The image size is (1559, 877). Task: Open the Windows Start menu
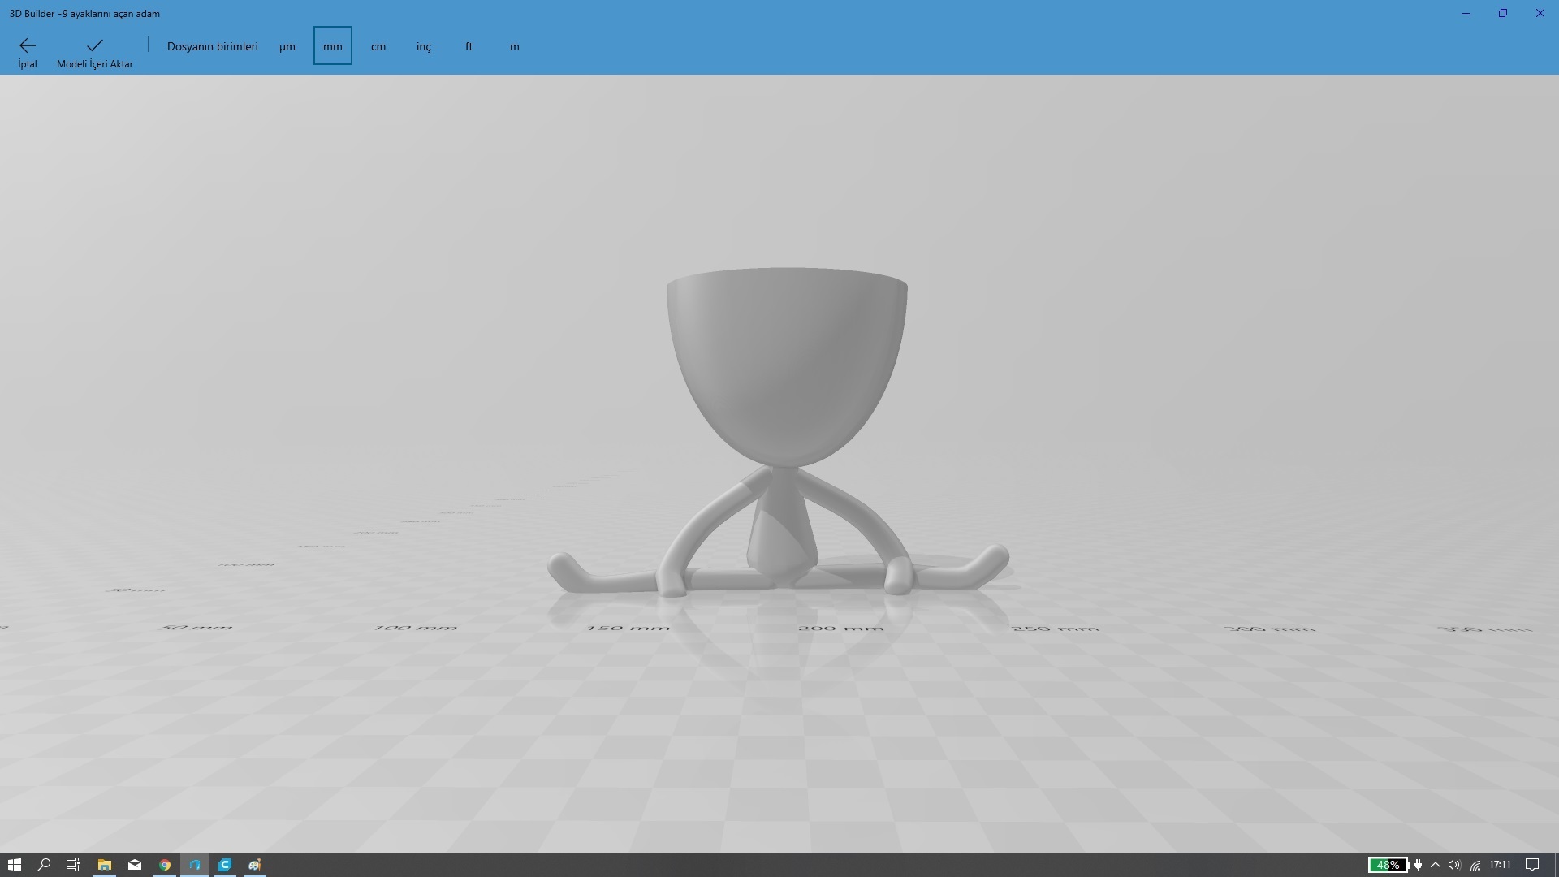point(14,865)
